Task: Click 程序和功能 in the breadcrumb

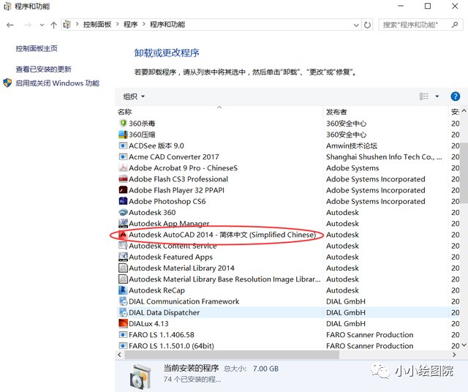Action: tap(167, 24)
